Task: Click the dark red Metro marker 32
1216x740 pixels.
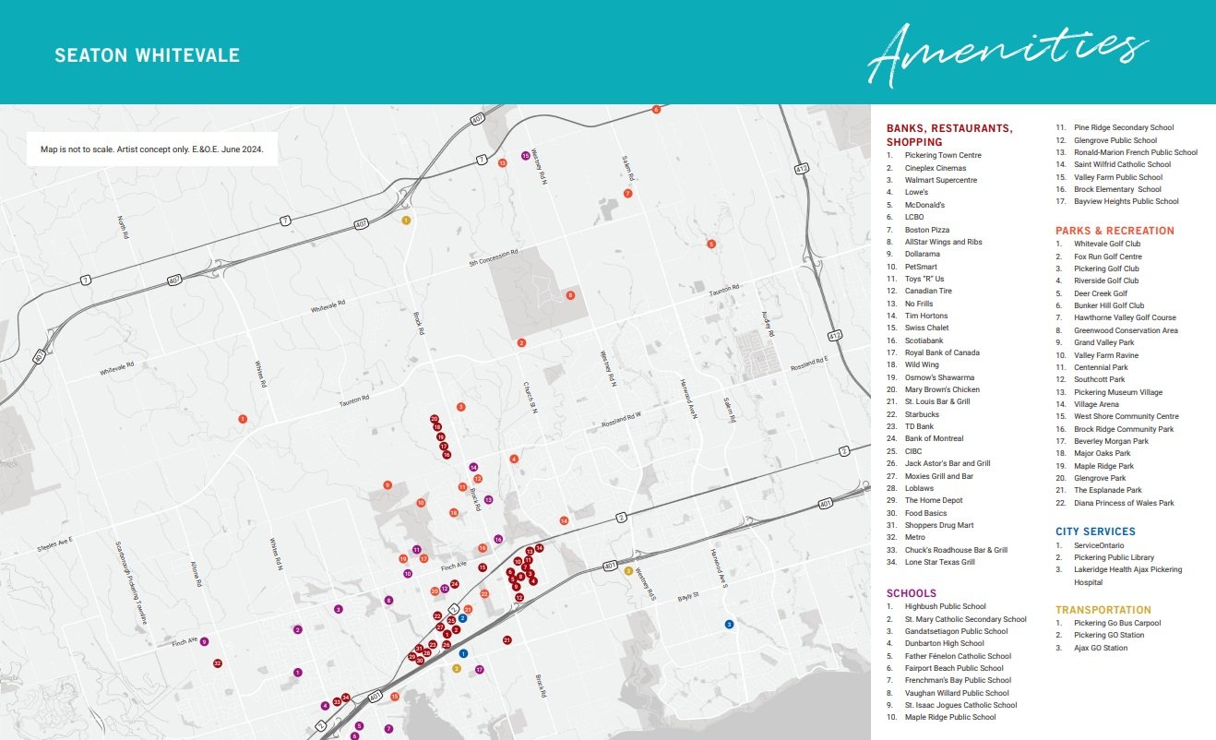Action: click(x=218, y=663)
